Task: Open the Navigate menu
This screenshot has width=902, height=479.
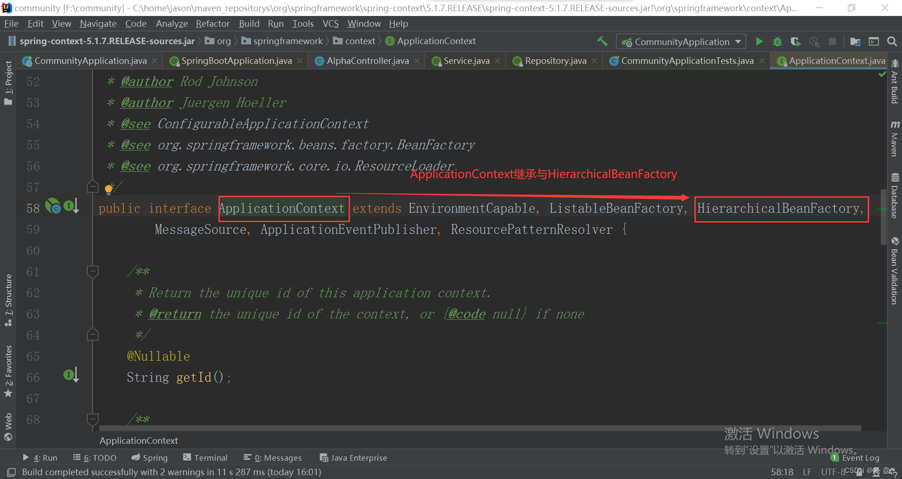Action: click(x=98, y=23)
